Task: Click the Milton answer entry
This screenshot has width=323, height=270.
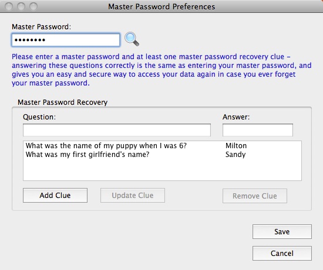Action: tap(236, 146)
